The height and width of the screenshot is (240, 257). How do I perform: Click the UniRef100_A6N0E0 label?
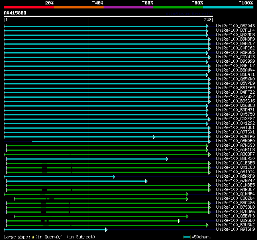[235, 141]
